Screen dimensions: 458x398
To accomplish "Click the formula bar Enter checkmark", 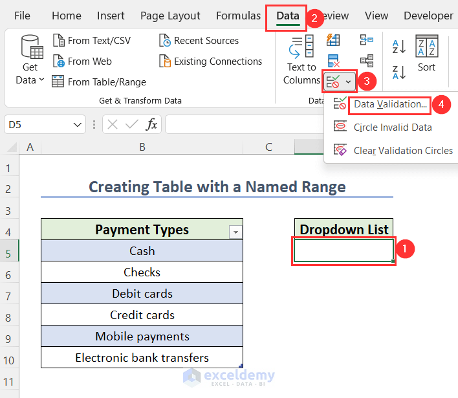I will (132, 125).
